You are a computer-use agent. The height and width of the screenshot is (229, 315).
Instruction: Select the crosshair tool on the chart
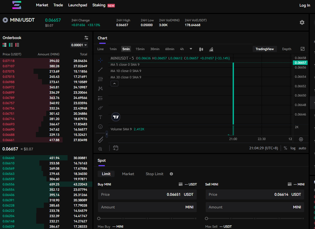(x=100, y=60)
